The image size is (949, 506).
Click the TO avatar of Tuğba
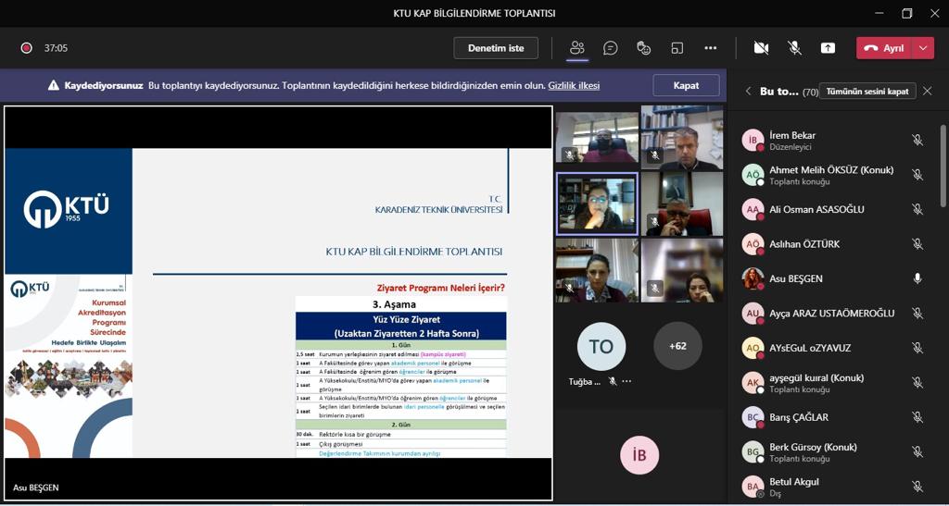coord(601,346)
